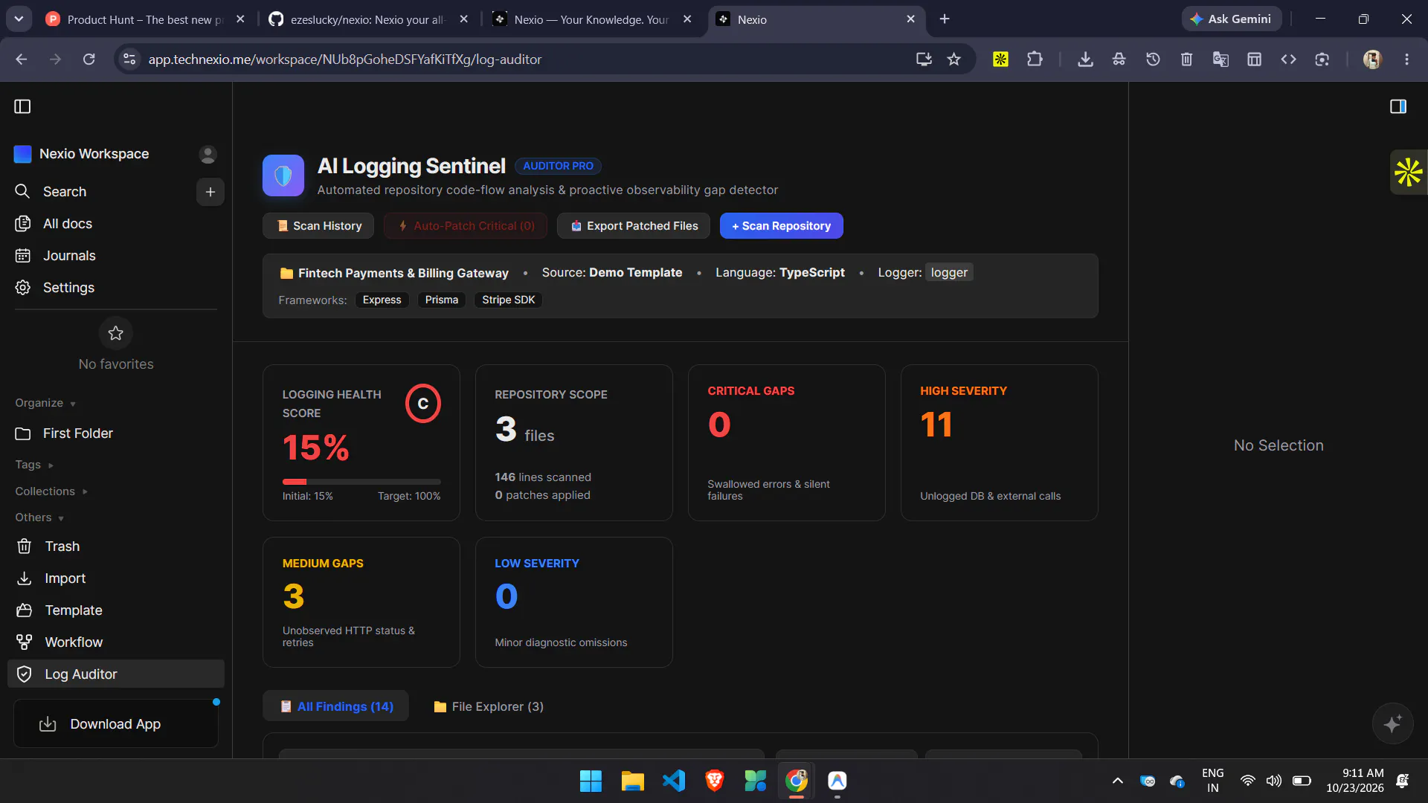1428x803 pixels.
Task: Go back in browser history
Action: (22, 59)
